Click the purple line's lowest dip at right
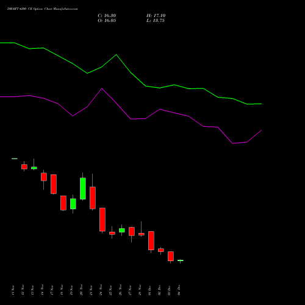305x305 pixels. [x=232, y=143]
